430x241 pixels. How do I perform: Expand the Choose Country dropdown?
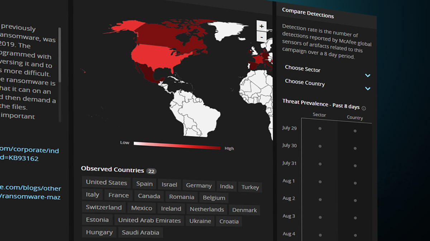[328, 85]
